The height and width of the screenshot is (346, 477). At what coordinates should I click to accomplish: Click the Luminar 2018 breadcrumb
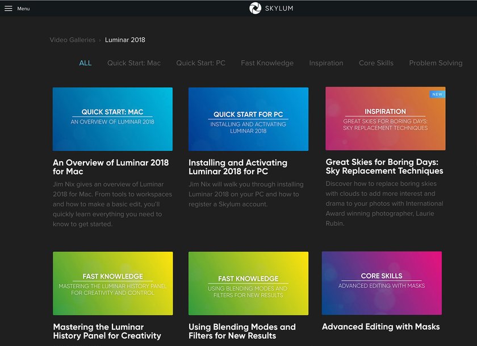125,40
